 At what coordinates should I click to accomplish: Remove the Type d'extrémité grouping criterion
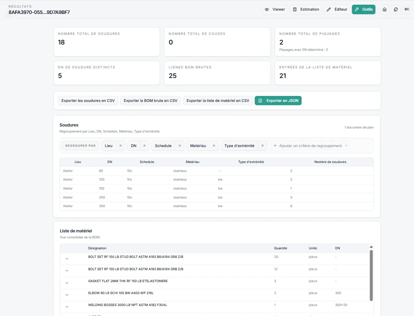click(262, 146)
